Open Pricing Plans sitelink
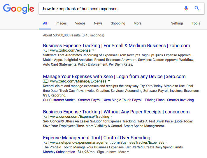 pyautogui.click(x=155, y=100)
